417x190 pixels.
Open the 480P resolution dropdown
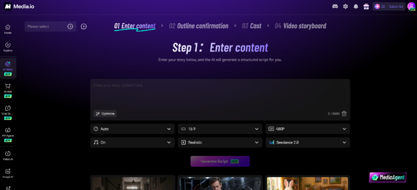tap(308, 129)
